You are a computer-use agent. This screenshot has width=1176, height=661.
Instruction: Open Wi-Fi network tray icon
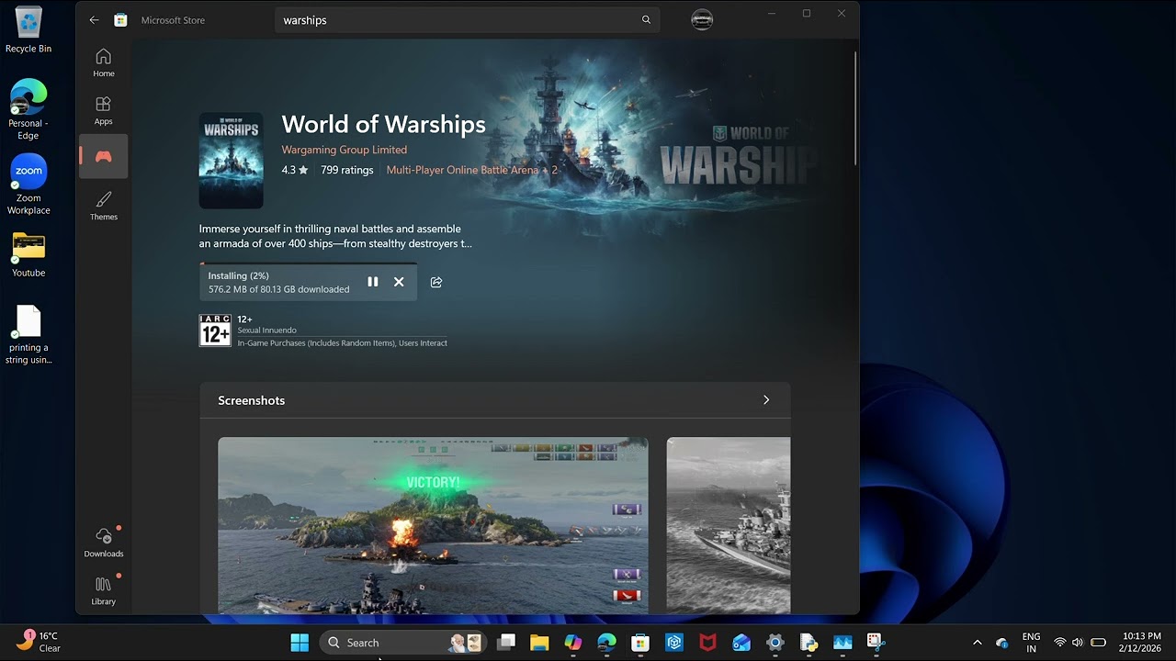pos(1060,643)
